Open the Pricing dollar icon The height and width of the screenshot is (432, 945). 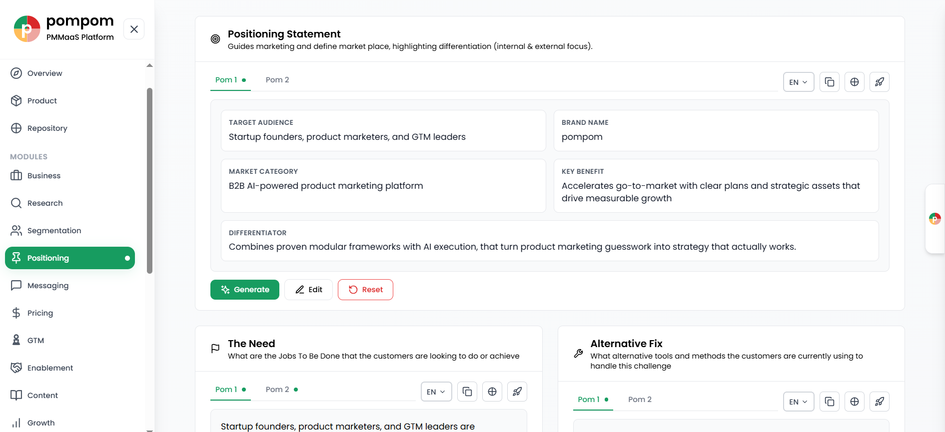point(16,313)
